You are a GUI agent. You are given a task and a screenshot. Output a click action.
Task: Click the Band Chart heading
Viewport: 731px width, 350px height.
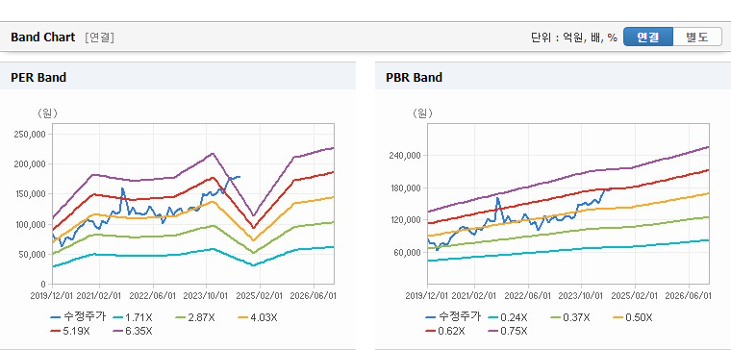43,37
